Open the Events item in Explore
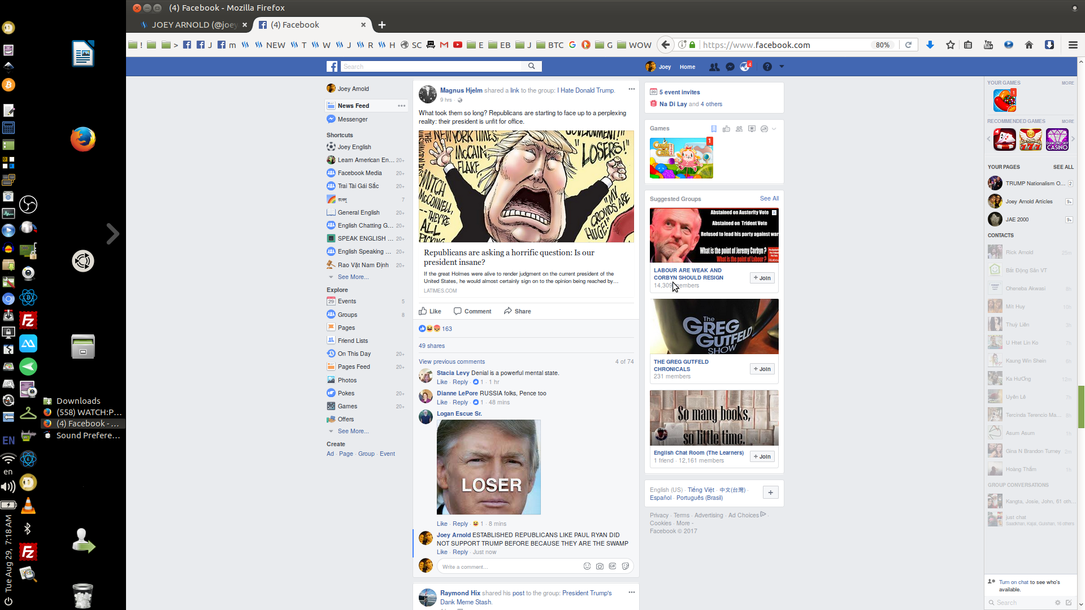This screenshot has height=610, width=1085. point(346,301)
